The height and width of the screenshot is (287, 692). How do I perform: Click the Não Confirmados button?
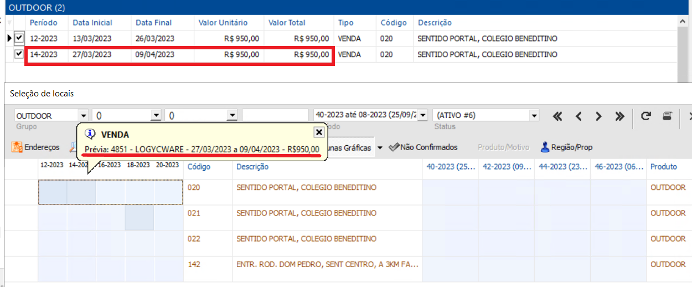point(424,147)
